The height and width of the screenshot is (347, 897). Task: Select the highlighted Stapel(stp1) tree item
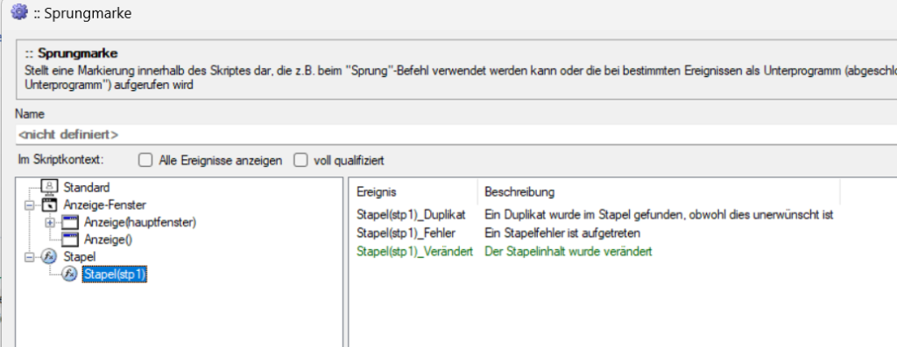coord(115,274)
